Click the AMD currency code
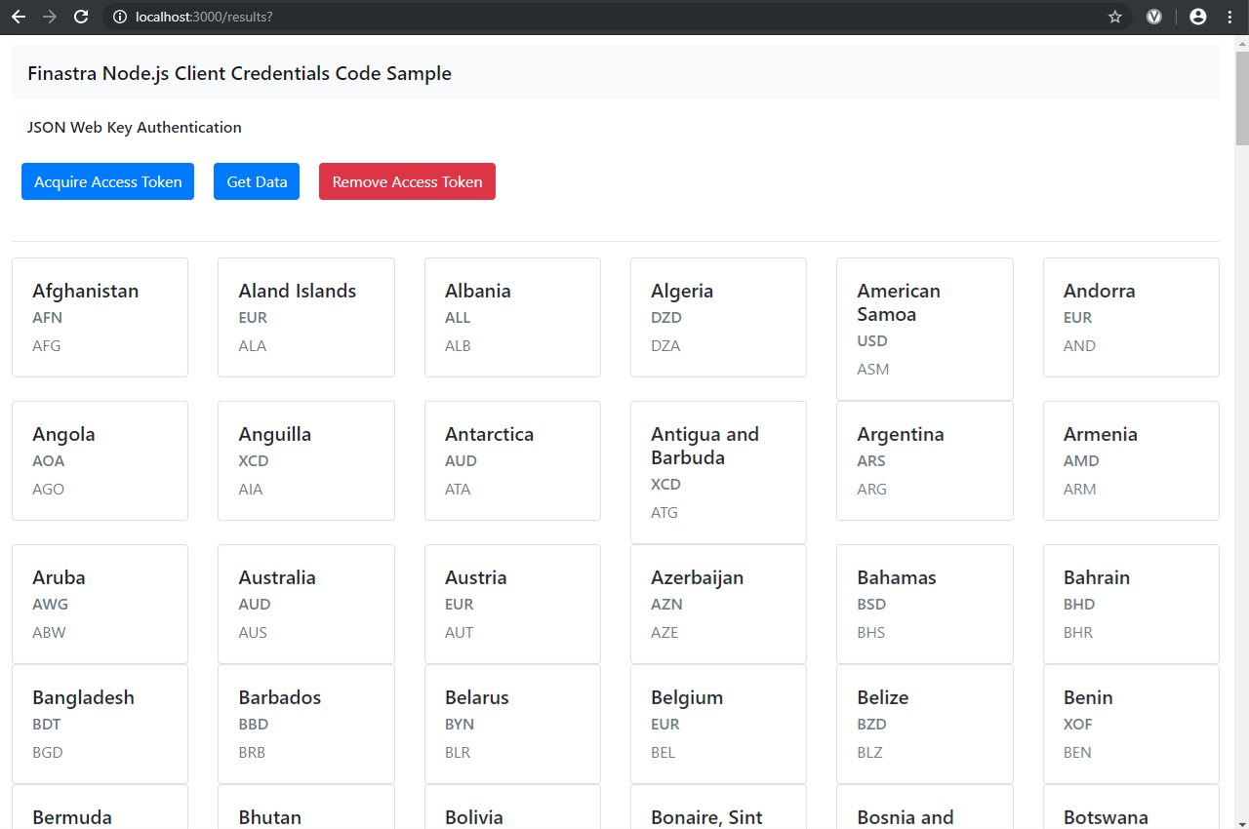 tap(1081, 460)
